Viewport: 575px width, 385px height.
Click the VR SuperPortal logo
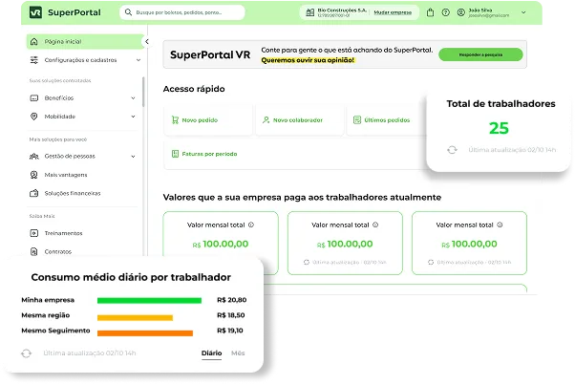click(65, 12)
